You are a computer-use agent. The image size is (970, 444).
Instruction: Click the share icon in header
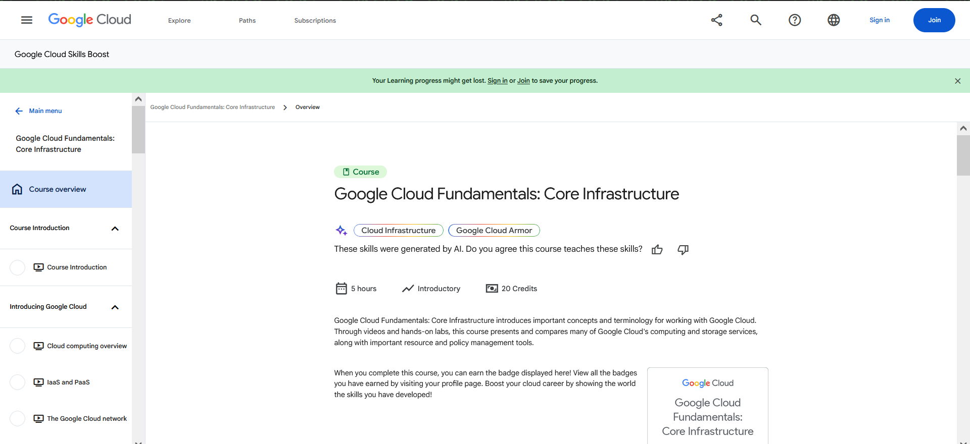716,20
